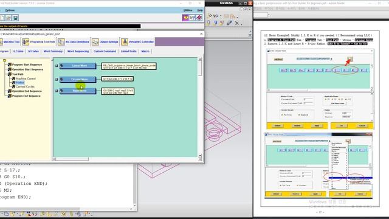389x219 pixels.
Task: Select Canned Cycles under Tool Path
Action: pyautogui.click(x=25, y=86)
